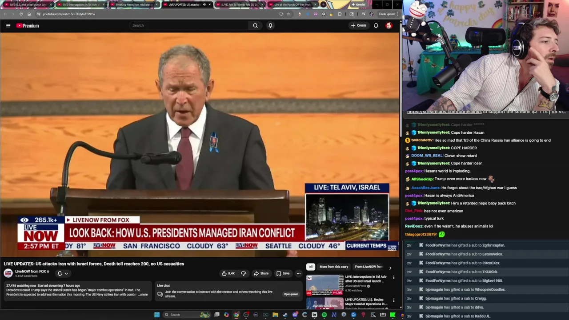Screen dimensions: 569x320
Task: Open the Create menu button
Action: click(359, 25)
